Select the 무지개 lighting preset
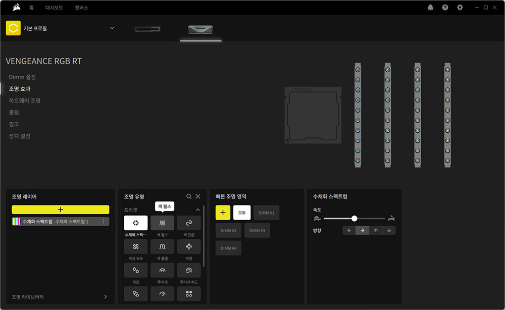 [162, 270]
